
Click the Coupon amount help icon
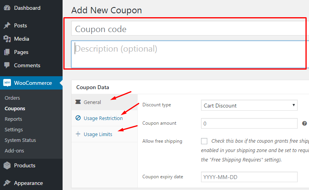pyautogui.click(x=305, y=124)
